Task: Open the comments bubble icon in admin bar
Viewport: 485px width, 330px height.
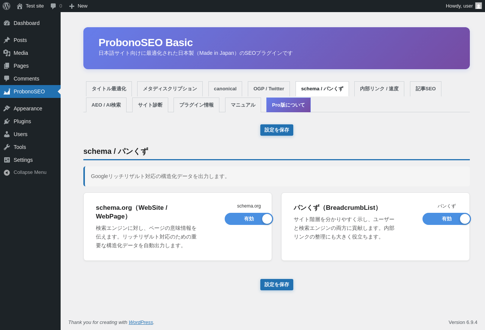Action: tap(53, 6)
